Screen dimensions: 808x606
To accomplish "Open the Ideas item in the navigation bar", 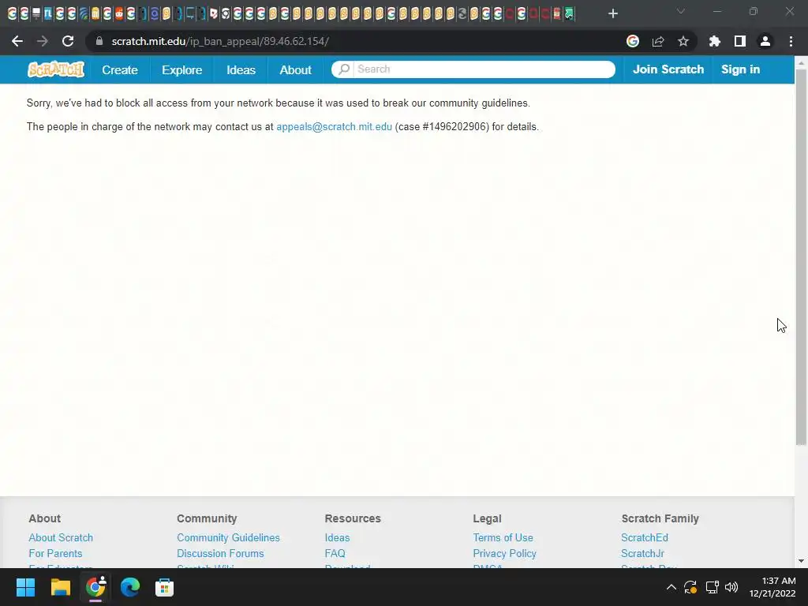I will coord(241,69).
